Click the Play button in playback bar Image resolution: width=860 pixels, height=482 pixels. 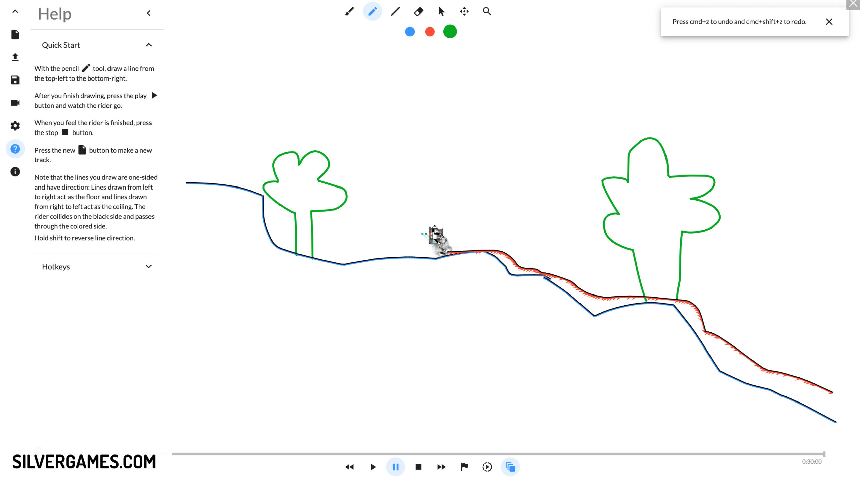point(373,467)
